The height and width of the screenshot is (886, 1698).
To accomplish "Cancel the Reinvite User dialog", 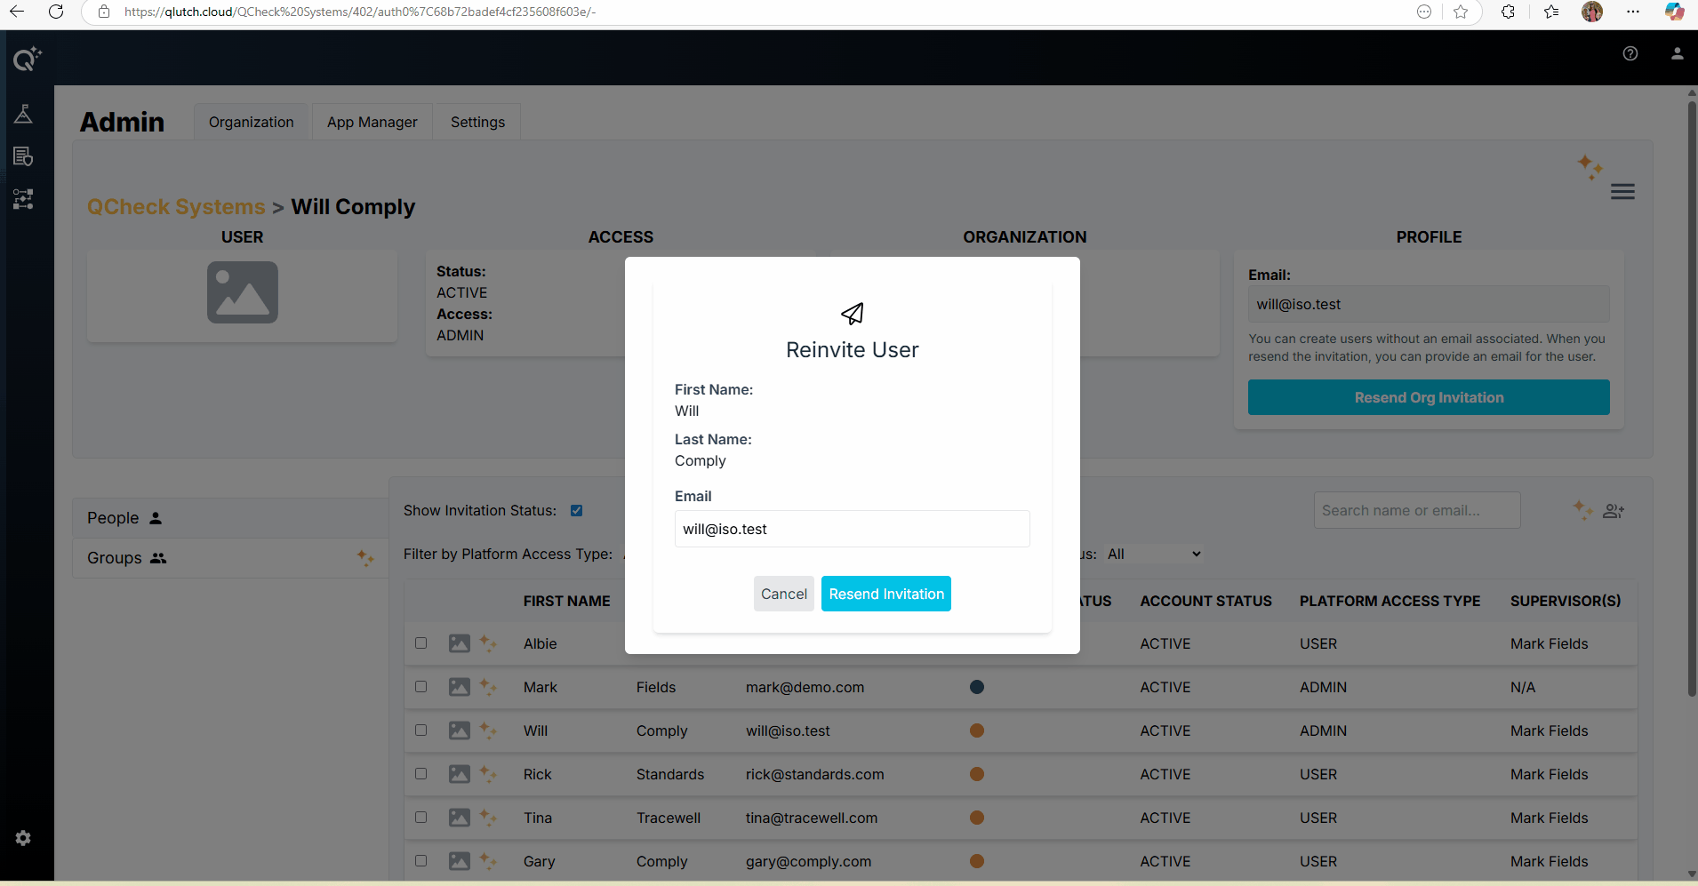I will (x=783, y=594).
